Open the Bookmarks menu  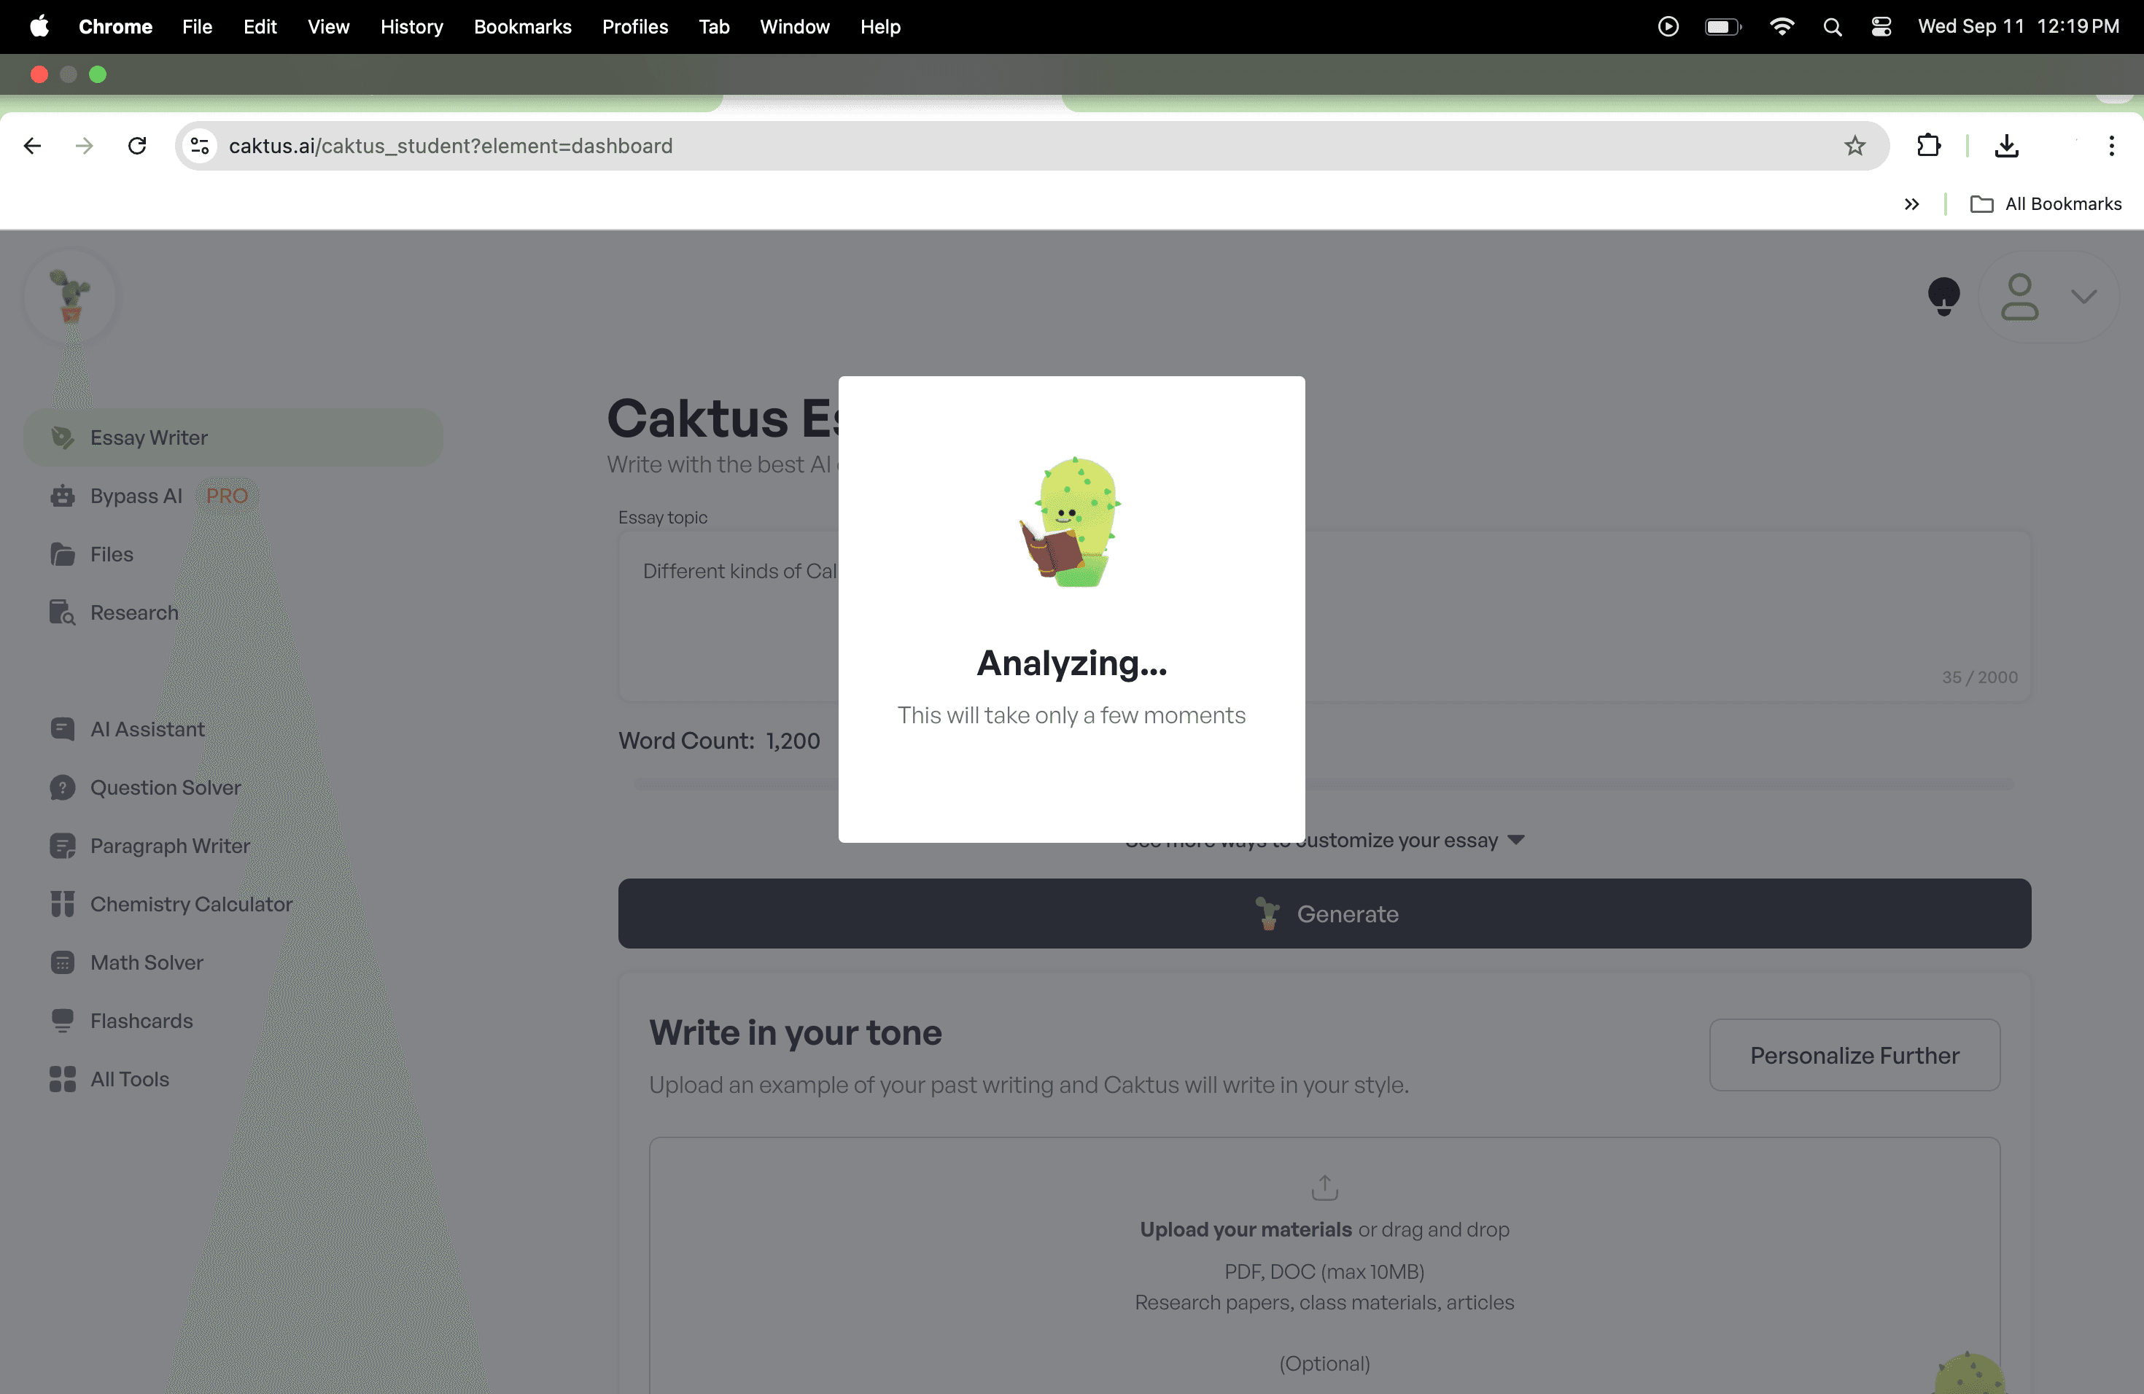(522, 27)
